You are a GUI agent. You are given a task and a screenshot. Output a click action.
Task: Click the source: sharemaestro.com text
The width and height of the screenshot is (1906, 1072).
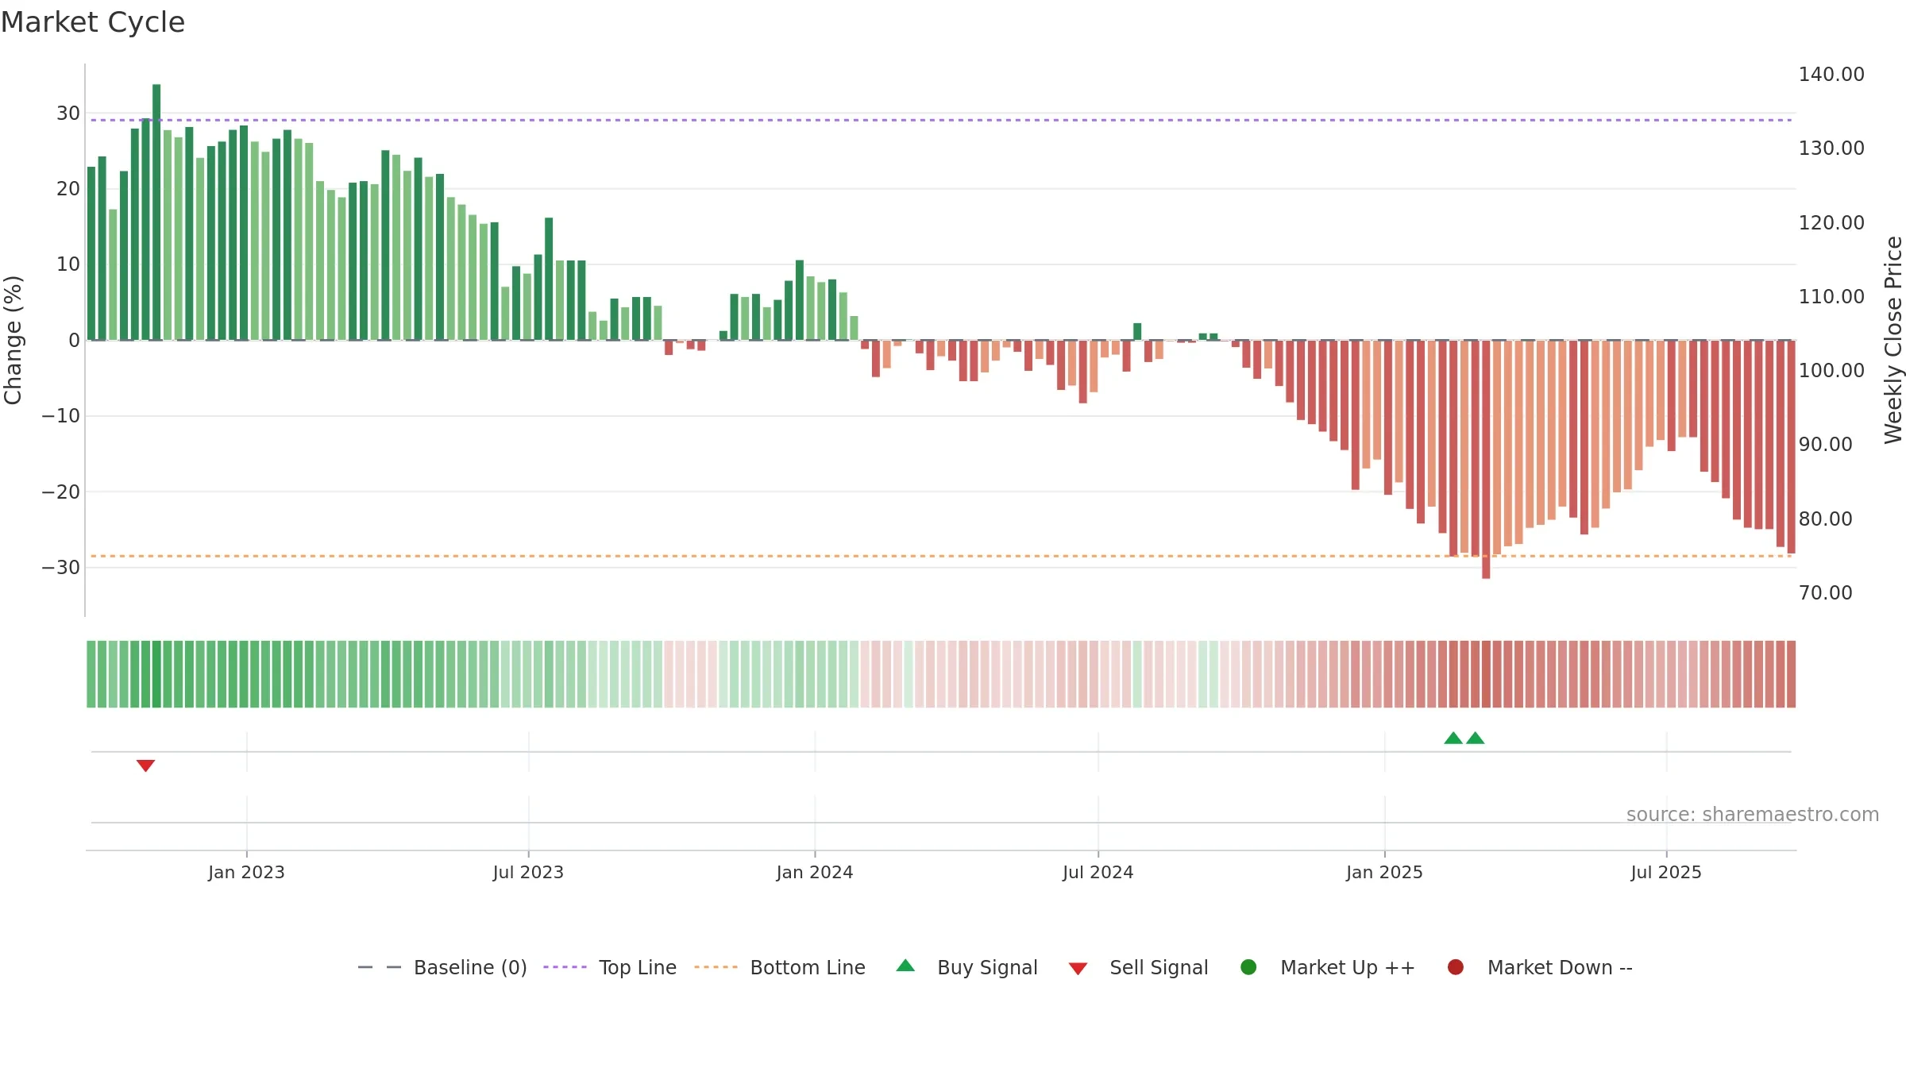[x=1753, y=814]
